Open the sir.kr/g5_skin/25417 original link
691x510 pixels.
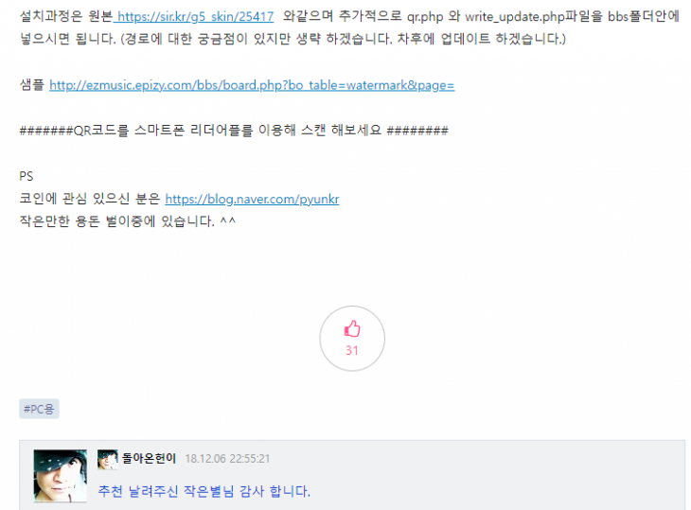click(195, 17)
